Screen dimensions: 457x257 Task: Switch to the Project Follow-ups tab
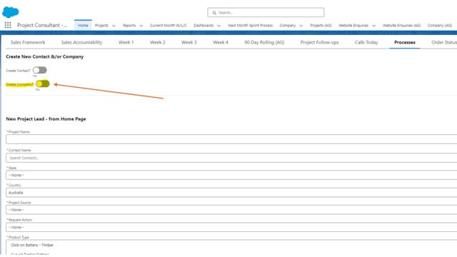(x=319, y=42)
